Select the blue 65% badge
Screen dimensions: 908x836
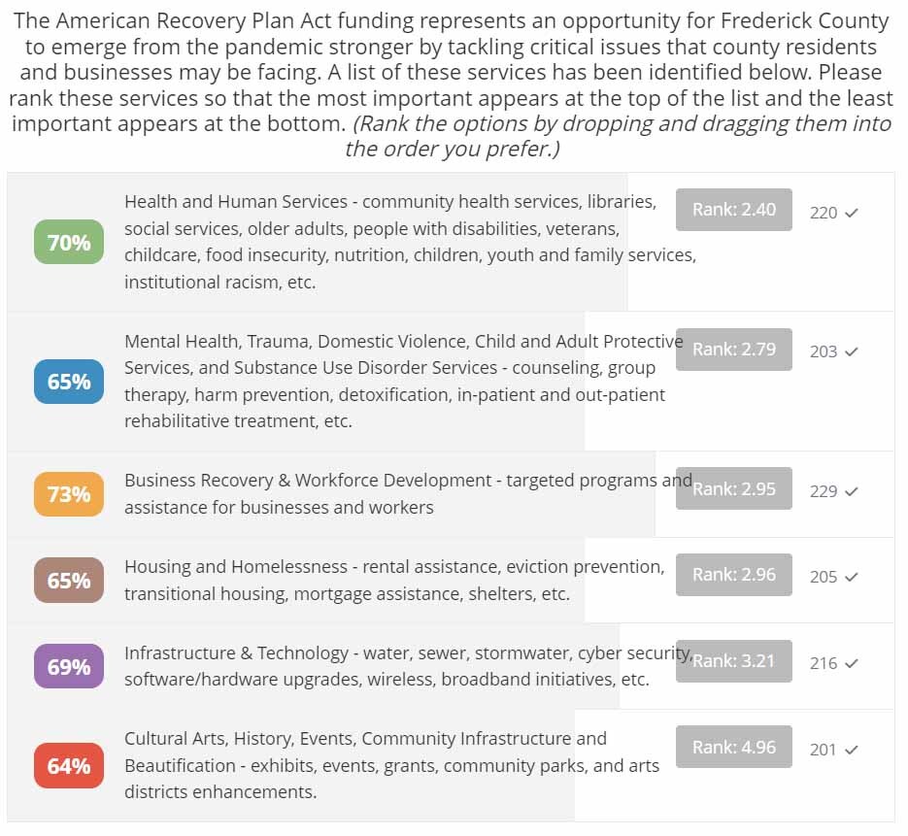pyautogui.click(x=69, y=382)
